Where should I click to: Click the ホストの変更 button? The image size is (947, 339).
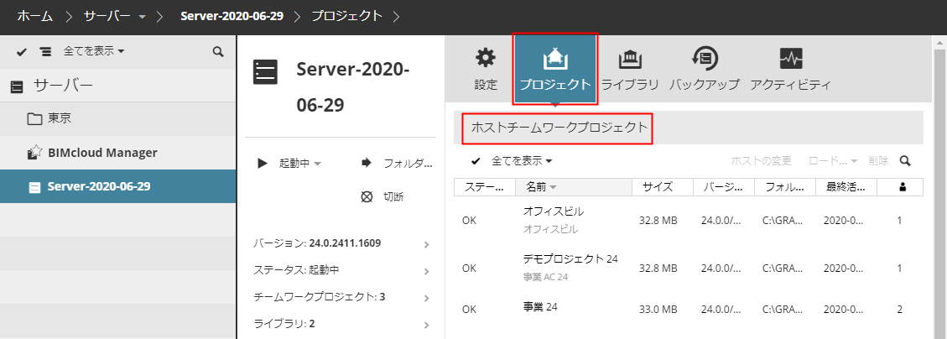[761, 161]
